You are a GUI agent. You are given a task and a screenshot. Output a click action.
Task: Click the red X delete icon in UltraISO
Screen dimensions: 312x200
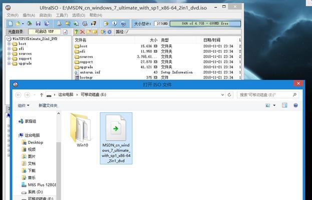82,32
